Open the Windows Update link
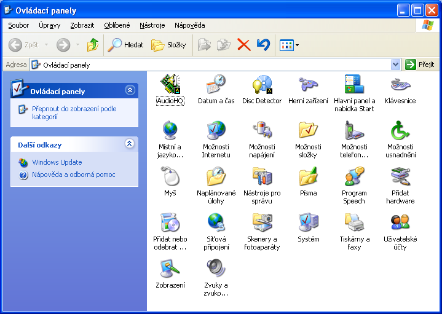Viewport: 442px width, 314px height. pos(57,162)
